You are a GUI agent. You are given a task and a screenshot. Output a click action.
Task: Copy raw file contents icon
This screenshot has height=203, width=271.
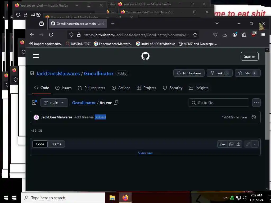click(x=231, y=144)
